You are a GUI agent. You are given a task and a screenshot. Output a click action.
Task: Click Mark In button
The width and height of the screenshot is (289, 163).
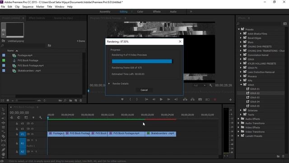[x=130, y=100]
